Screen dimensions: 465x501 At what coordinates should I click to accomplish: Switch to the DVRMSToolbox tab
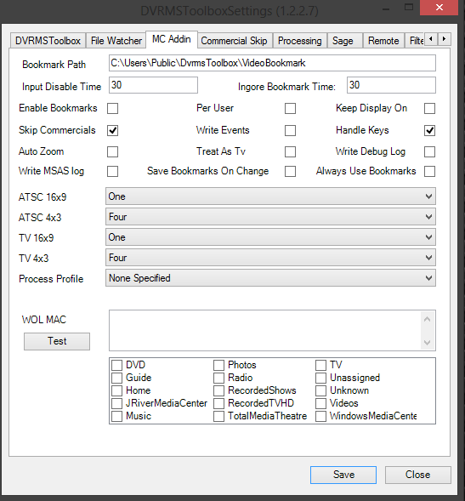click(48, 41)
